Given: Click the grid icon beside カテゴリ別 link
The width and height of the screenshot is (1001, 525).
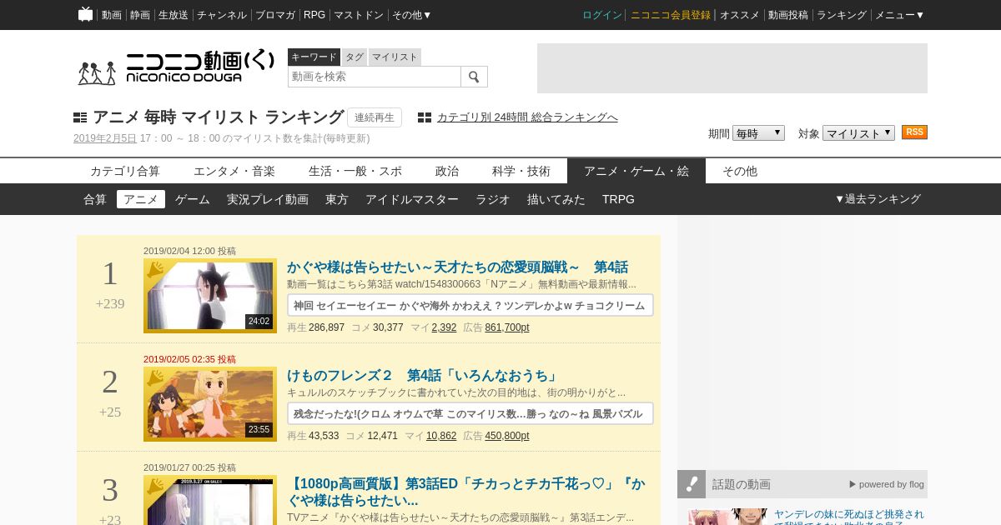Looking at the screenshot, I should pos(425,117).
